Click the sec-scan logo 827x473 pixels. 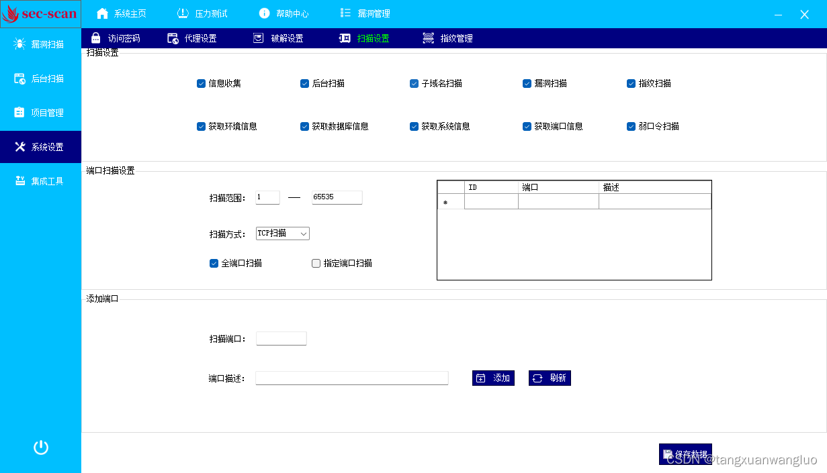pyautogui.click(x=40, y=13)
